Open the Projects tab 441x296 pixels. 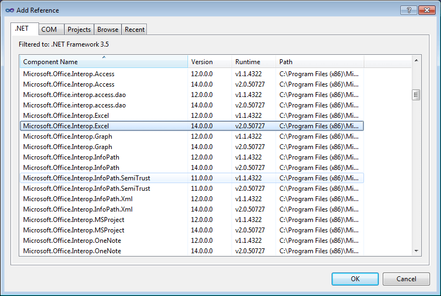79,30
